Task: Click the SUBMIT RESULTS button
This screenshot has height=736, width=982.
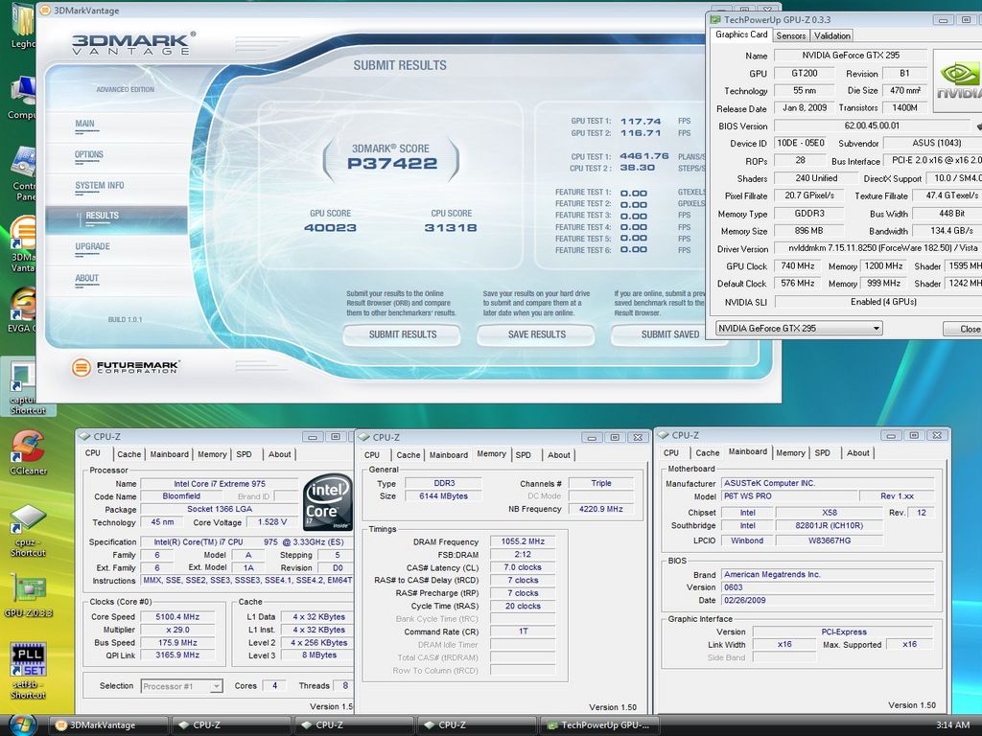Action: point(402,334)
